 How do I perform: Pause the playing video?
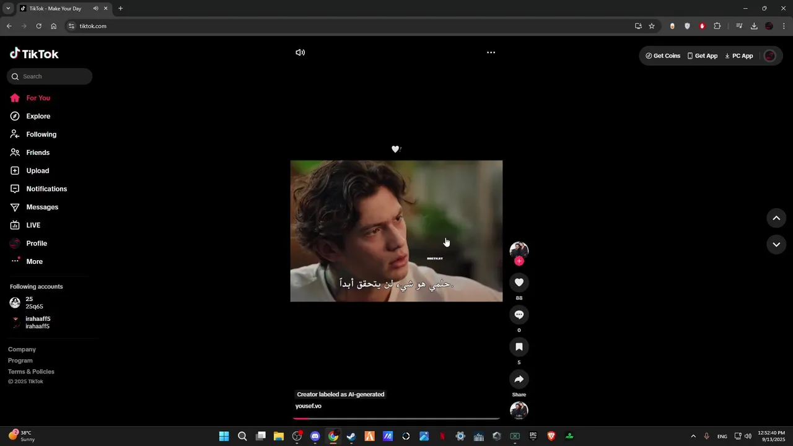(396, 231)
